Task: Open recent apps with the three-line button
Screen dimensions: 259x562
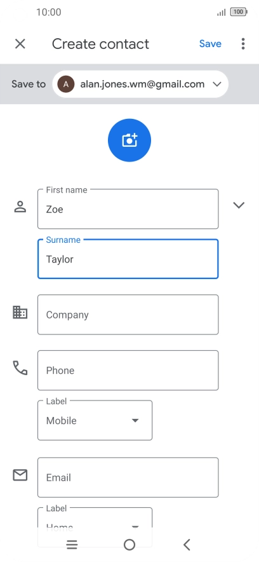Action: pyautogui.click(x=72, y=545)
